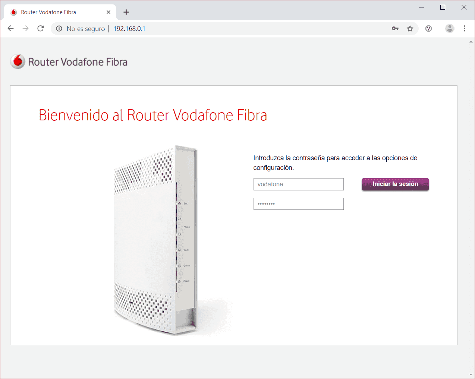The image size is (475, 379).
Task: Bookmark this page with the star icon
Action: [x=410, y=29]
